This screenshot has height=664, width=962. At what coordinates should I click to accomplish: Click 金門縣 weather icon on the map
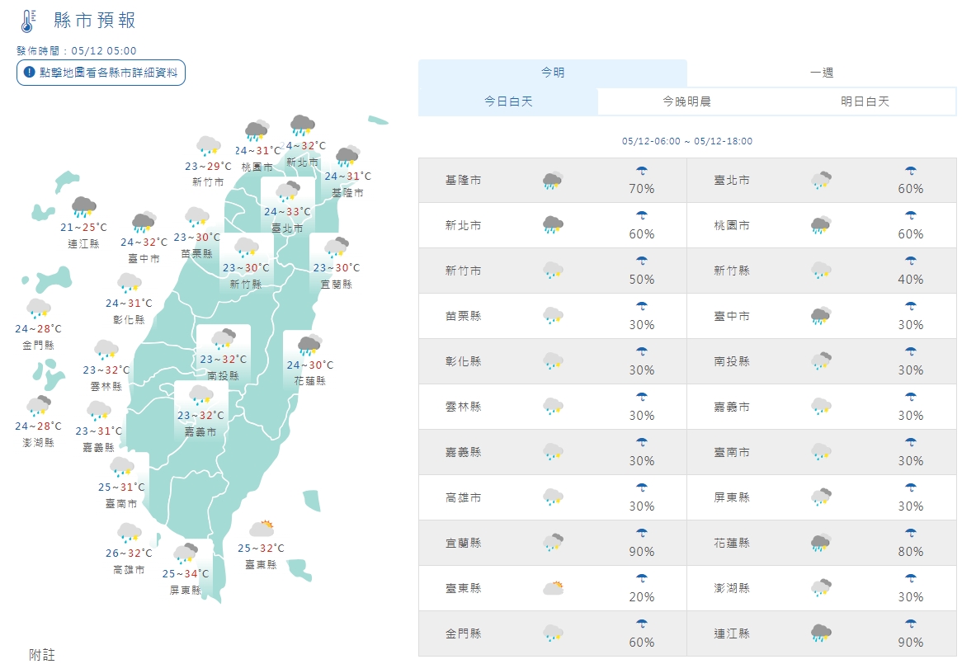coord(39,308)
